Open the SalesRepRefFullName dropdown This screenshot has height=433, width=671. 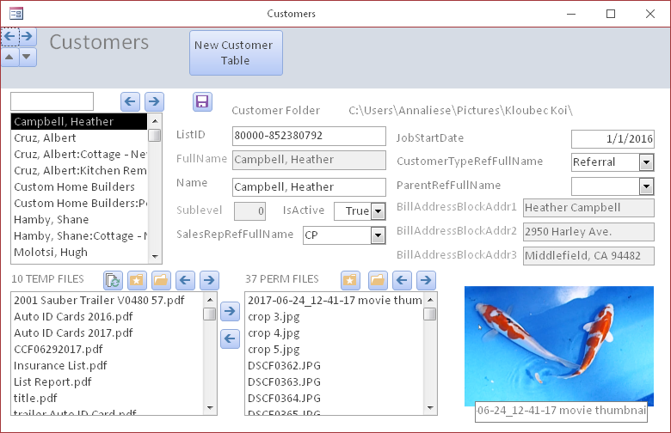tap(379, 235)
